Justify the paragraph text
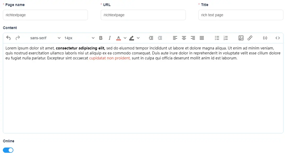 (202, 38)
